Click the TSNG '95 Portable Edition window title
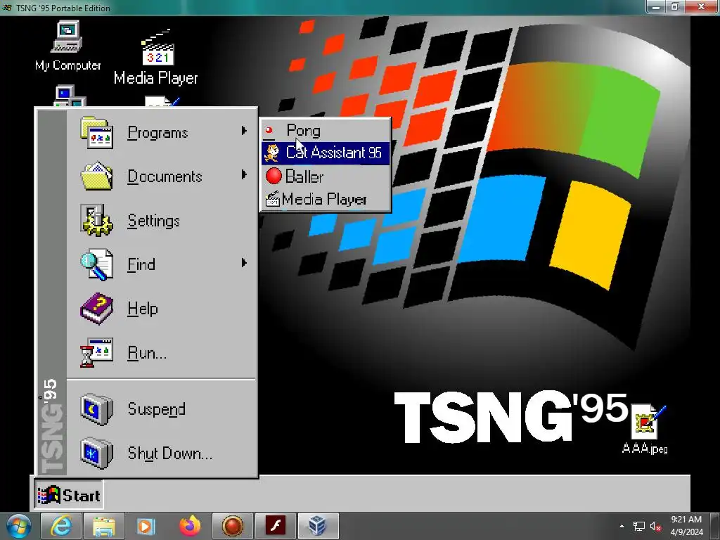The width and height of the screenshot is (720, 540). (63, 8)
